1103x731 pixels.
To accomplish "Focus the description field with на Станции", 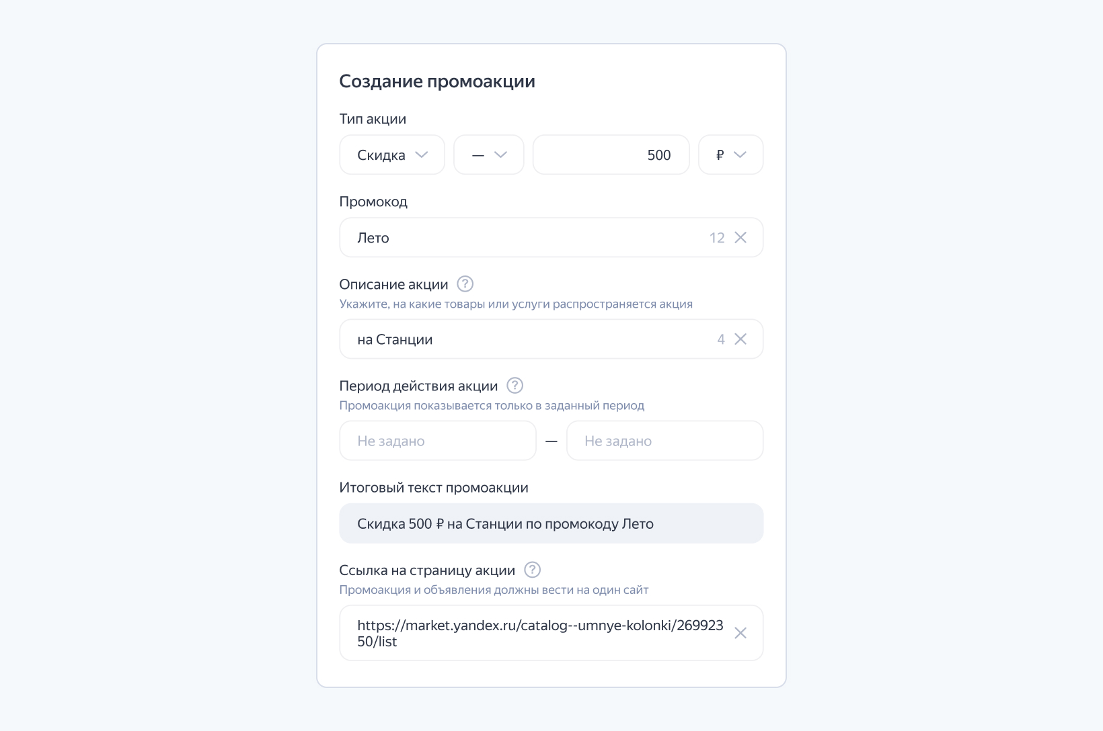I will coord(525,339).
